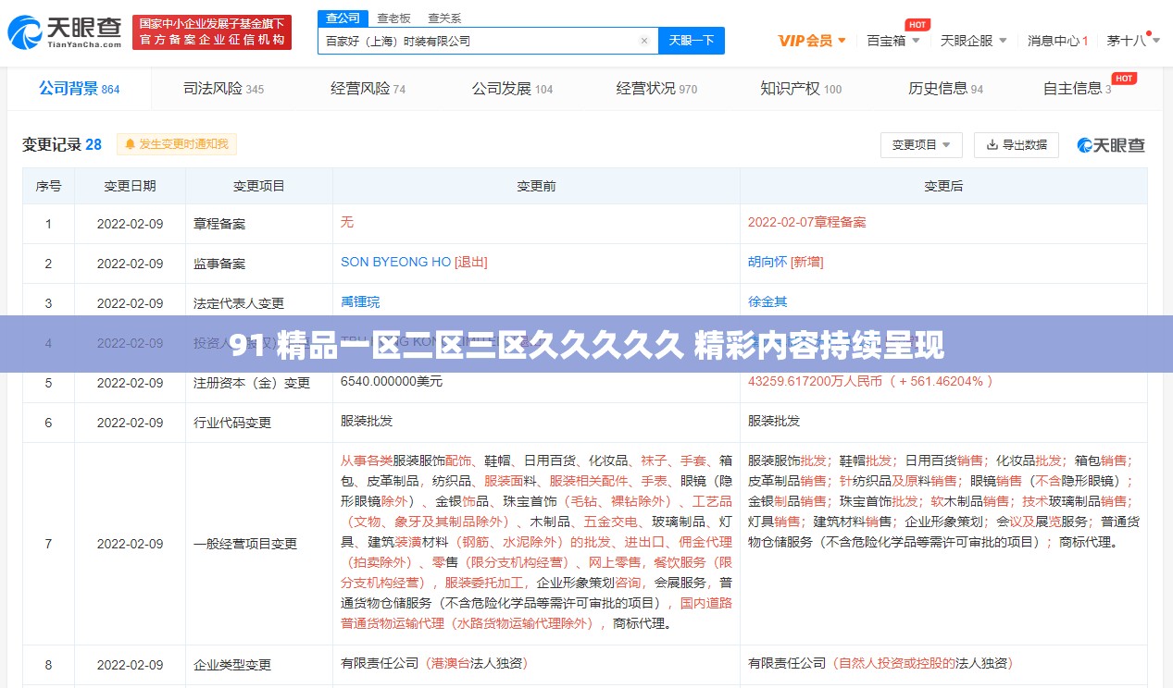Click the 发生变更时通知我 bell button
1173x688 pixels.
coord(177,144)
